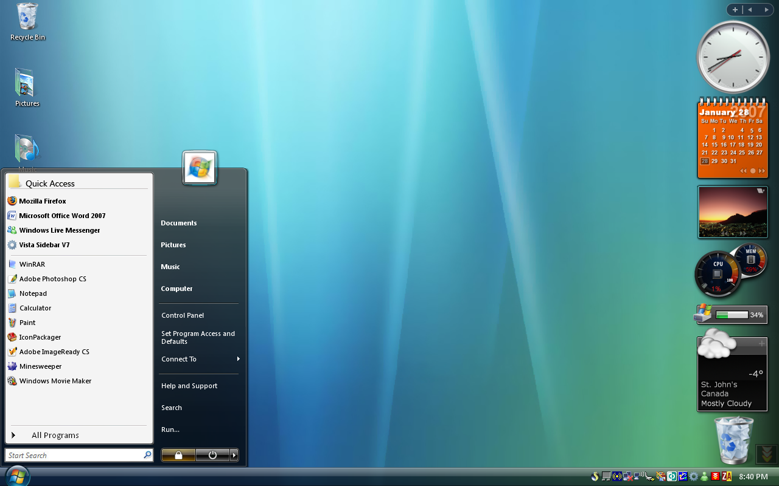Focus the Start Search input field

[x=73, y=455]
